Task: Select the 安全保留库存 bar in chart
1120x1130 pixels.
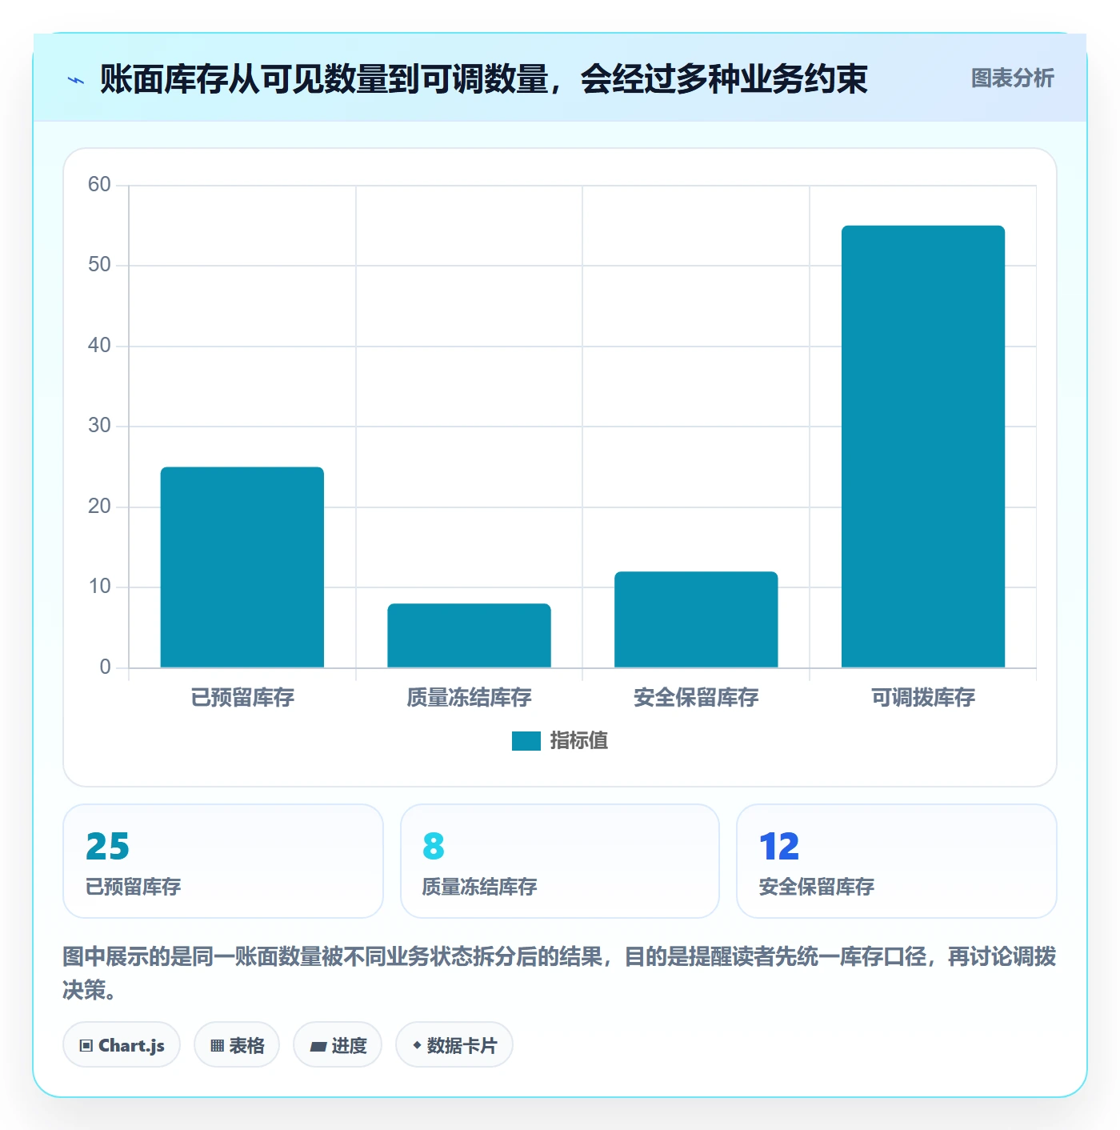Action: [x=696, y=619]
